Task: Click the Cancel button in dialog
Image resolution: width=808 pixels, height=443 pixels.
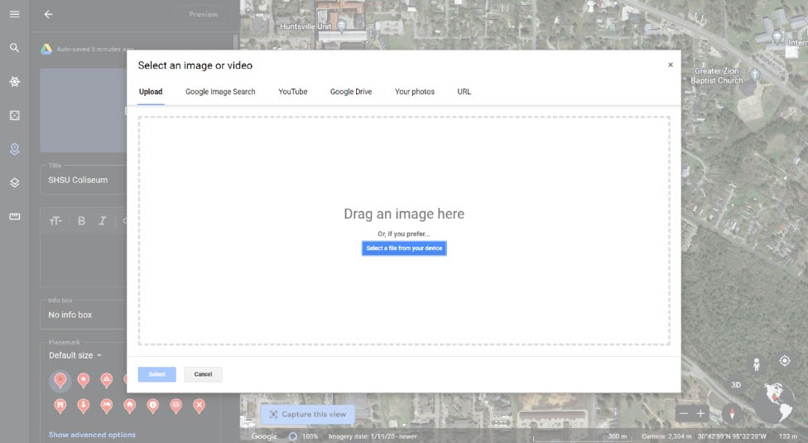Action: point(203,374)
